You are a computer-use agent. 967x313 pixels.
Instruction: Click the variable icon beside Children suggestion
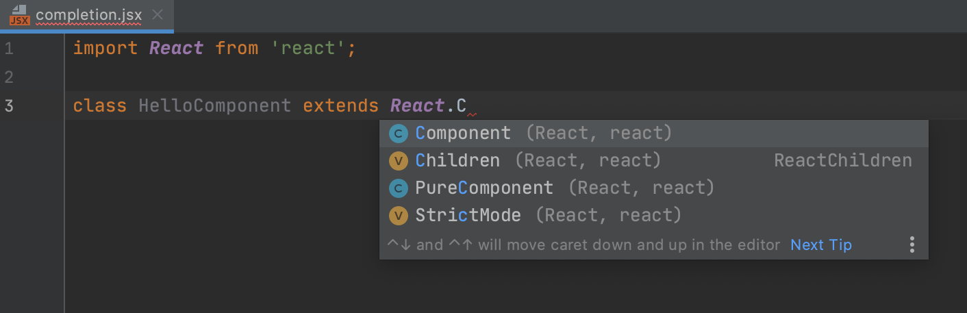click(x=398, y=161)
